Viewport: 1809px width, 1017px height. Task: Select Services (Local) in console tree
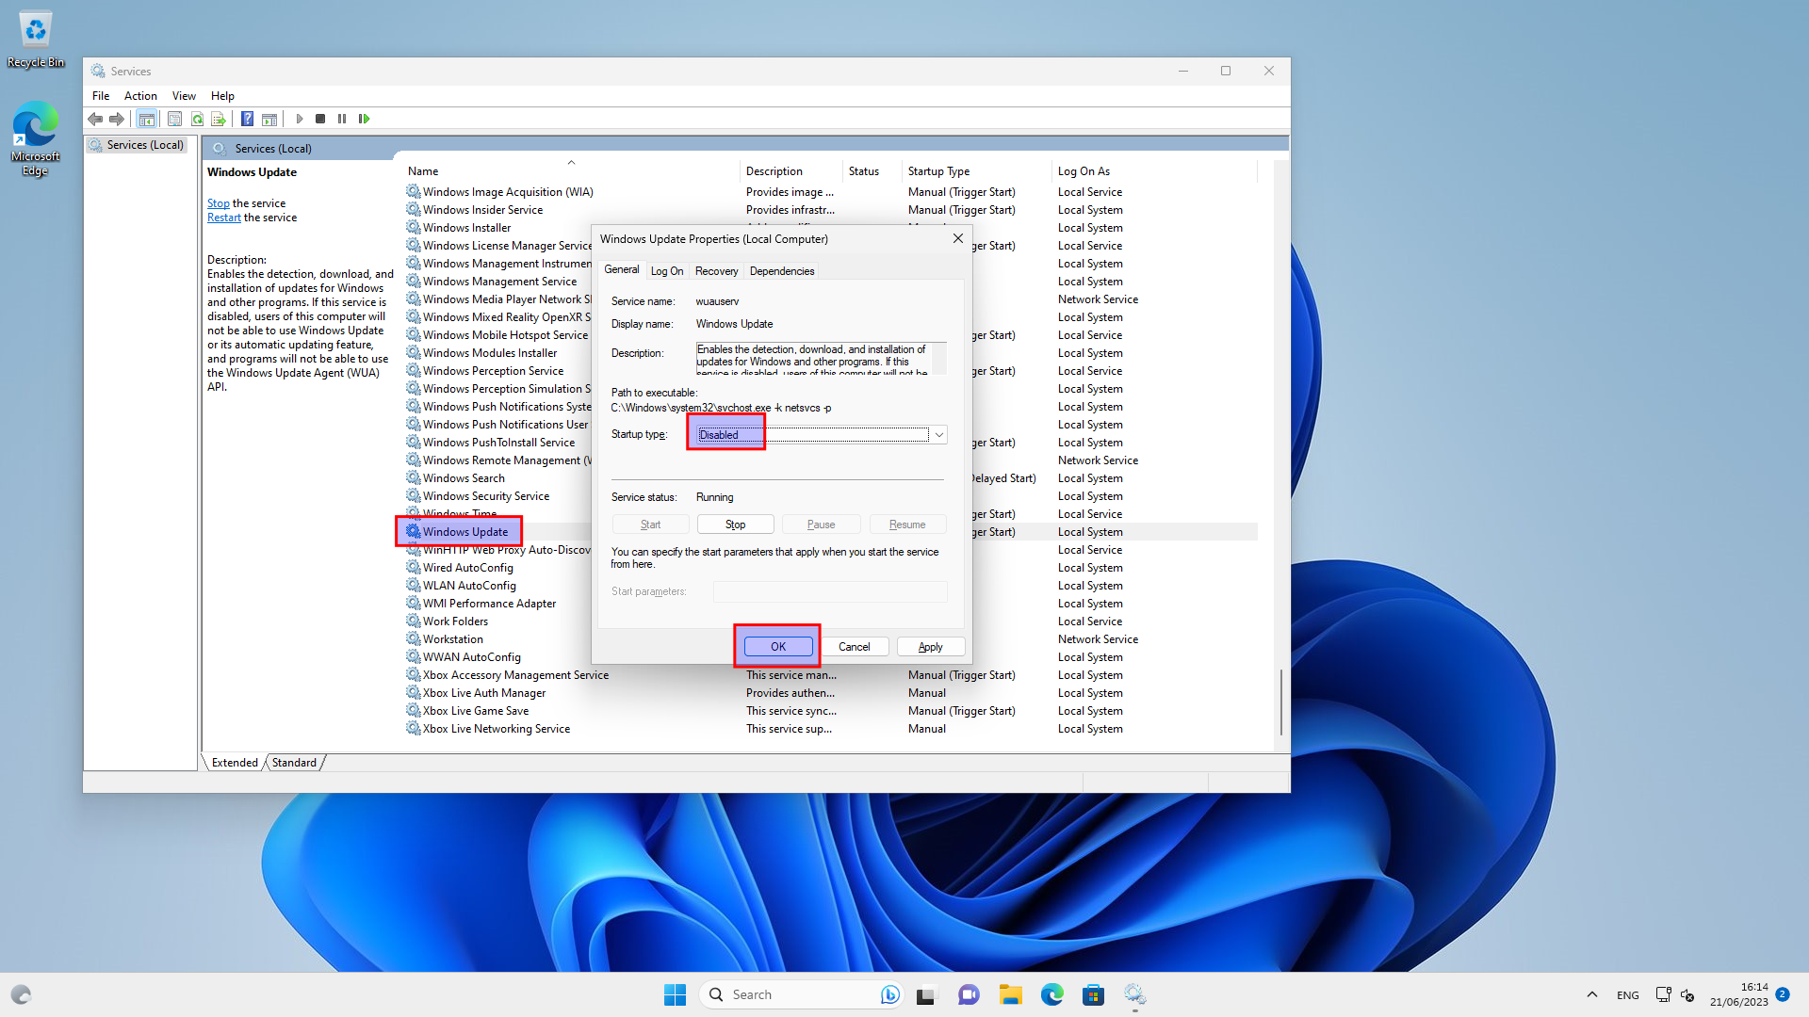coord(137,145)
